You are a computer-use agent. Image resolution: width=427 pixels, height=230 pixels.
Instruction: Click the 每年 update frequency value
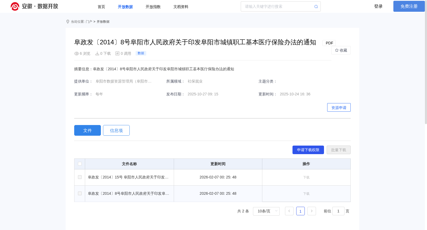pos(99,94)
